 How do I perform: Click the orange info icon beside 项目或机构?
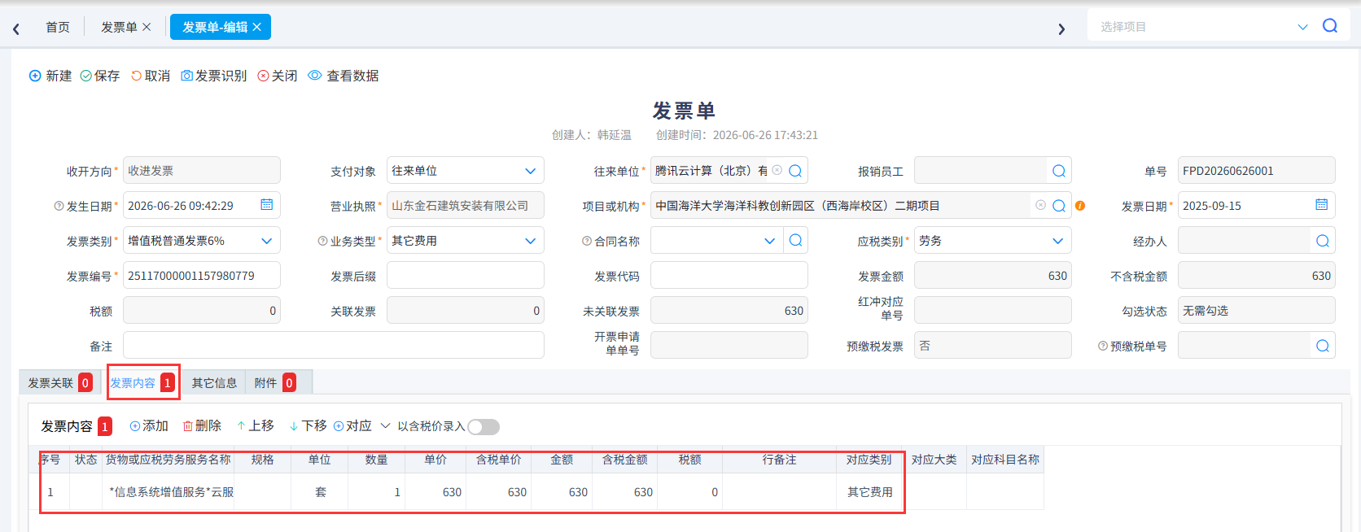(x=1080, y=206)
